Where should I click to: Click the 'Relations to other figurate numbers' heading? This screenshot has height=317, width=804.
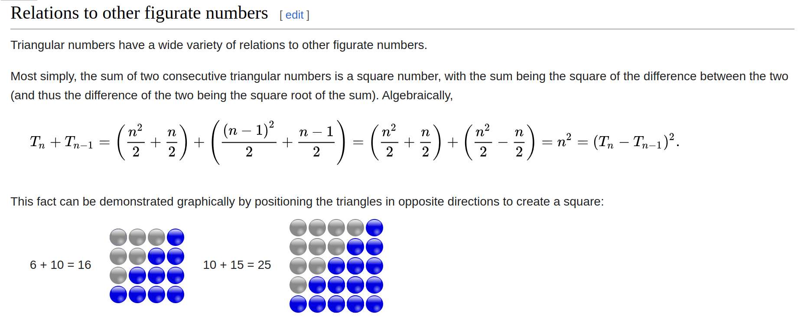point(139,13)
